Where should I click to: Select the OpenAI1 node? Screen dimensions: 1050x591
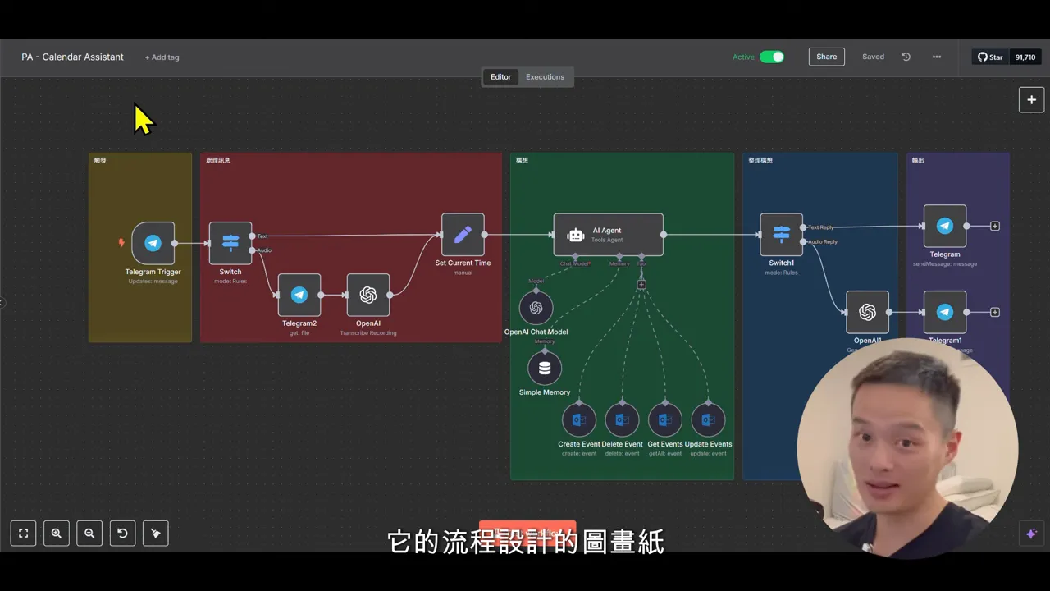[x=868, y=312]
